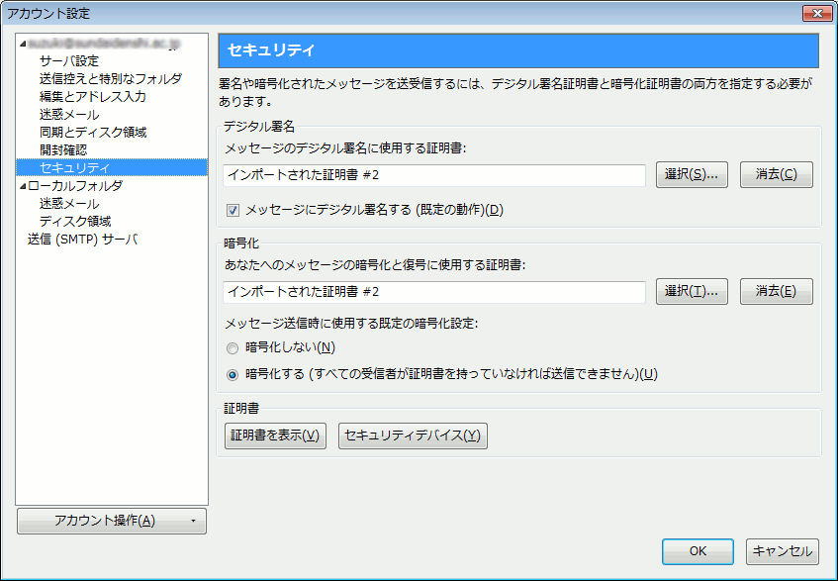
Task: Click 選択(T) for encryption certificate
Action: tap(692, 291)
